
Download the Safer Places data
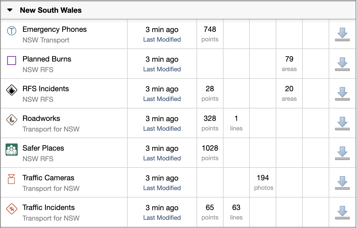[342, 154]
